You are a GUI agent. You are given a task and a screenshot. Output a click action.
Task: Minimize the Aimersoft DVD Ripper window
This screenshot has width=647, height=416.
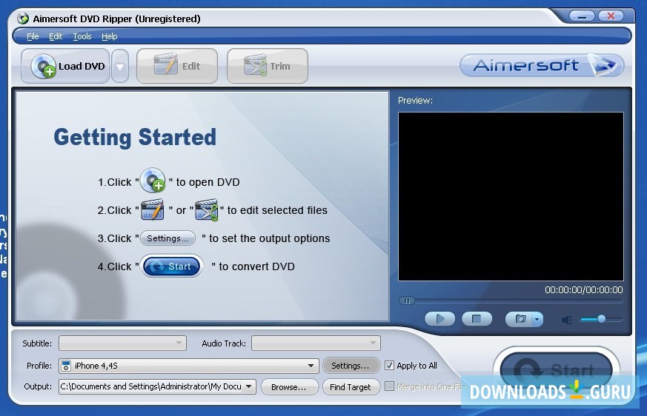(583, 16)
